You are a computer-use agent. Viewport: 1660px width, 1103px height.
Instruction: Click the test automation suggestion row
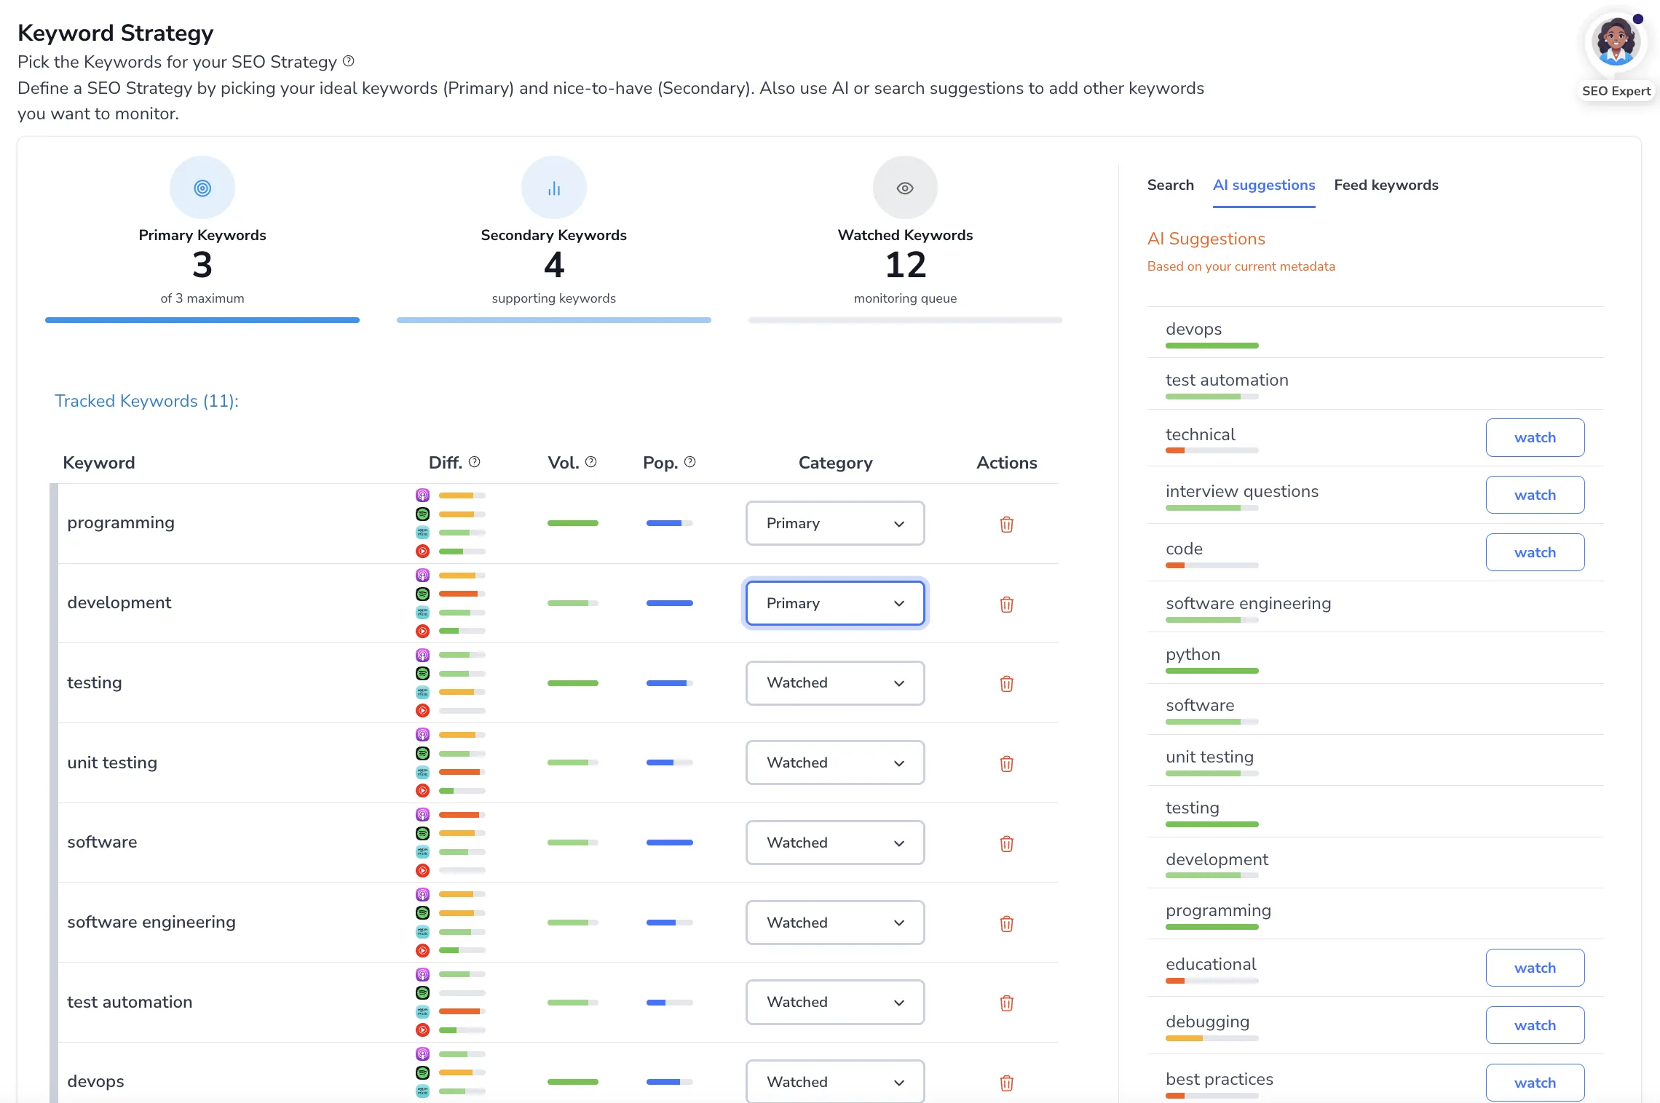point(1375,383)
